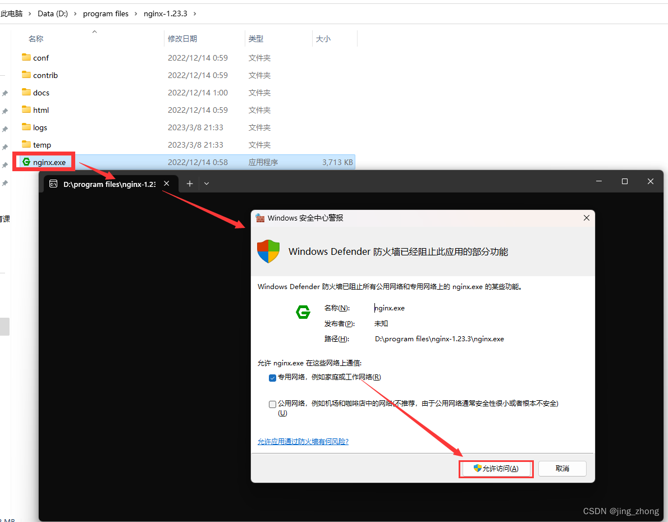The width and height of the screenshot is (668, 522).
Task: Click the publisher value 未知
Action: pyautogui.click(x=381, y=323)
